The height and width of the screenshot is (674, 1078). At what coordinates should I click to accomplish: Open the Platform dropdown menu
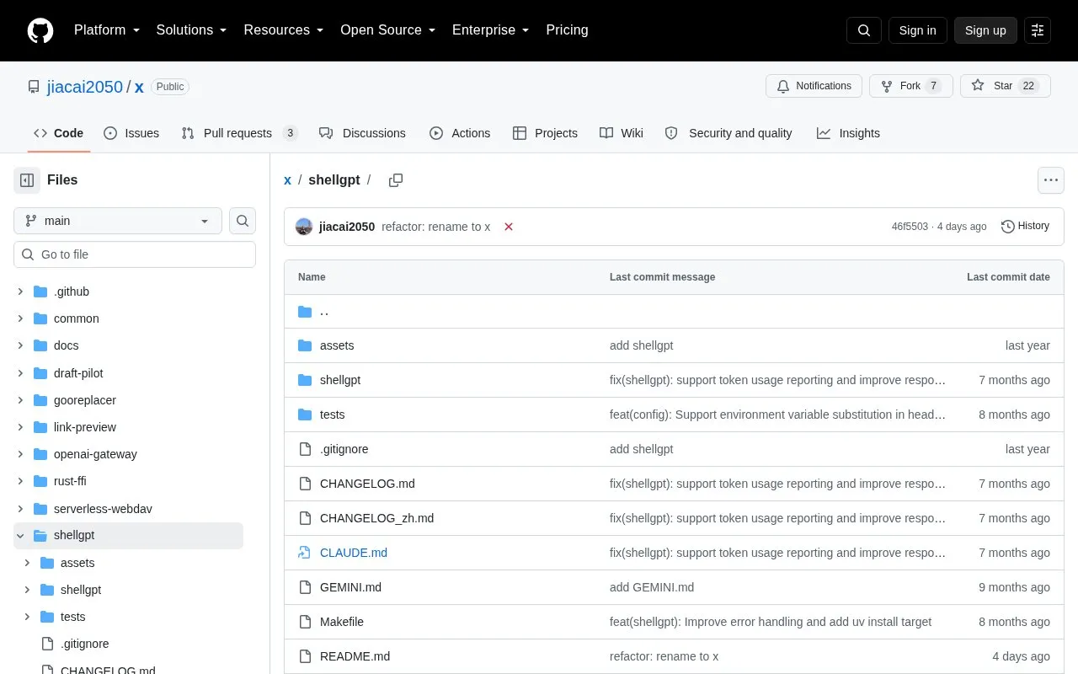[107, 30]
